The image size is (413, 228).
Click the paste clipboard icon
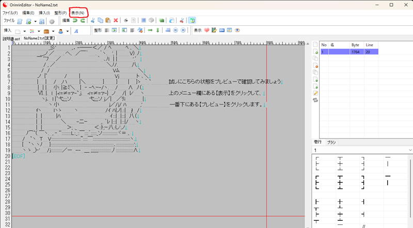(x=107, y=21)
